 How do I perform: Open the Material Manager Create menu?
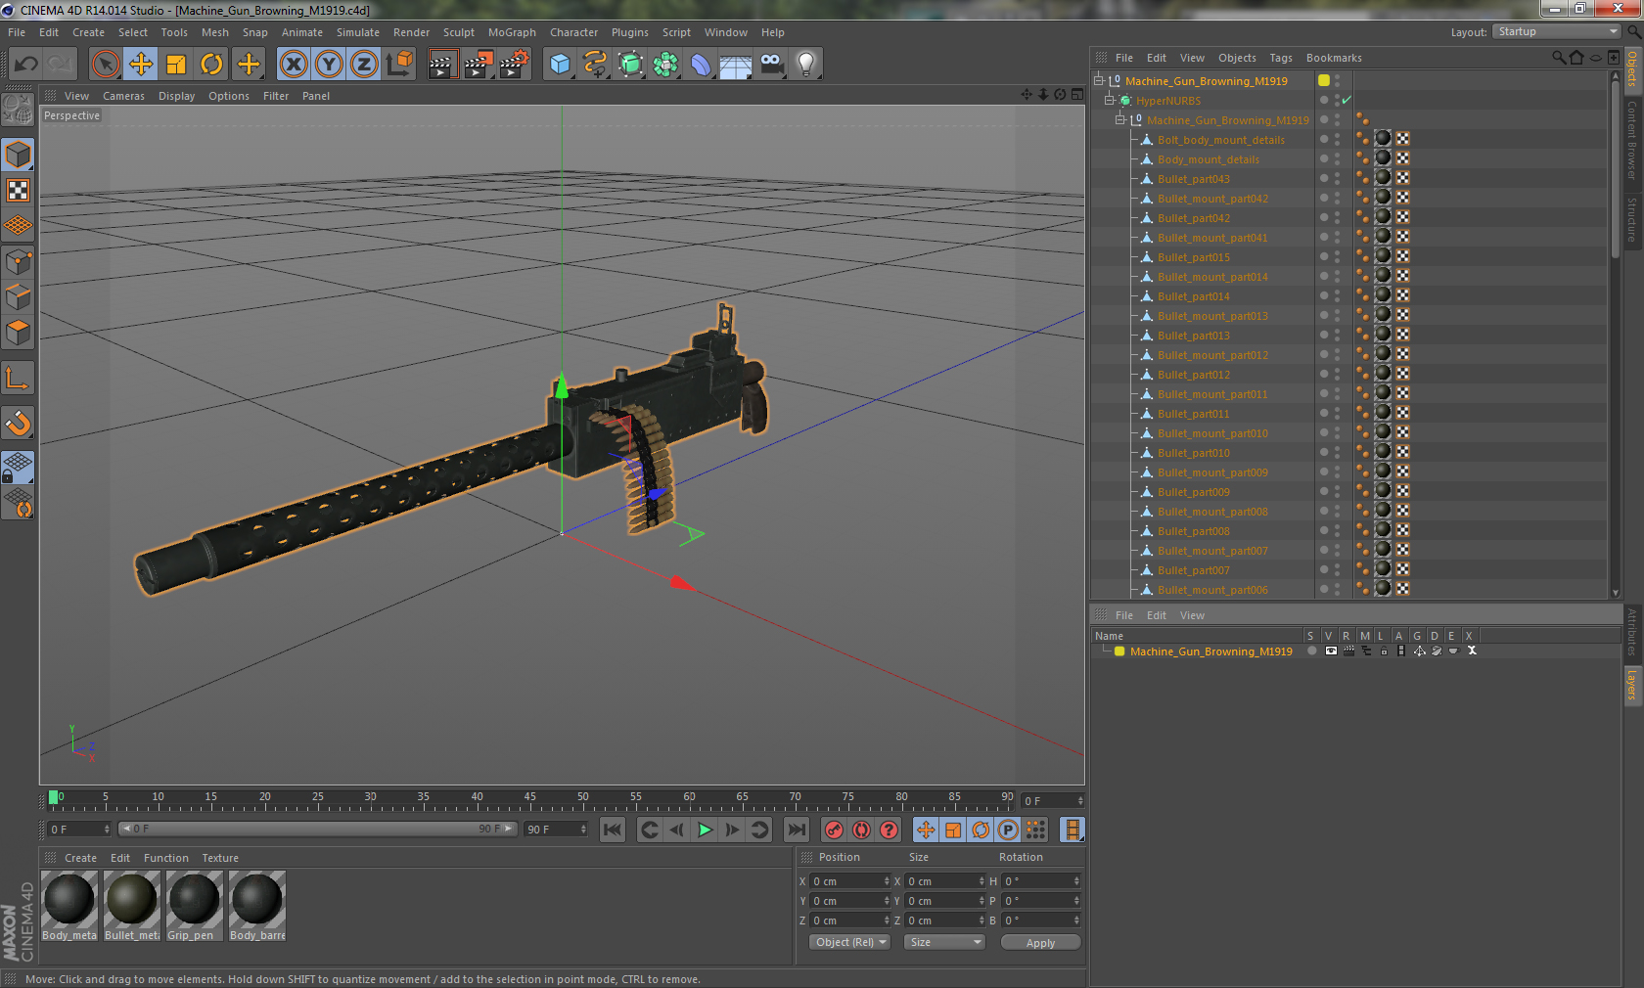coord(80,858)
